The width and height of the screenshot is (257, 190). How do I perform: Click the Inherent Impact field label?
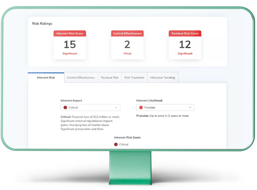pyautogui.click(x=71, y=101)
